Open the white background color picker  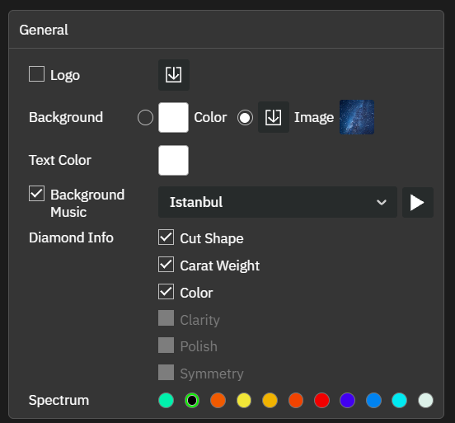[x=174, y=117]
